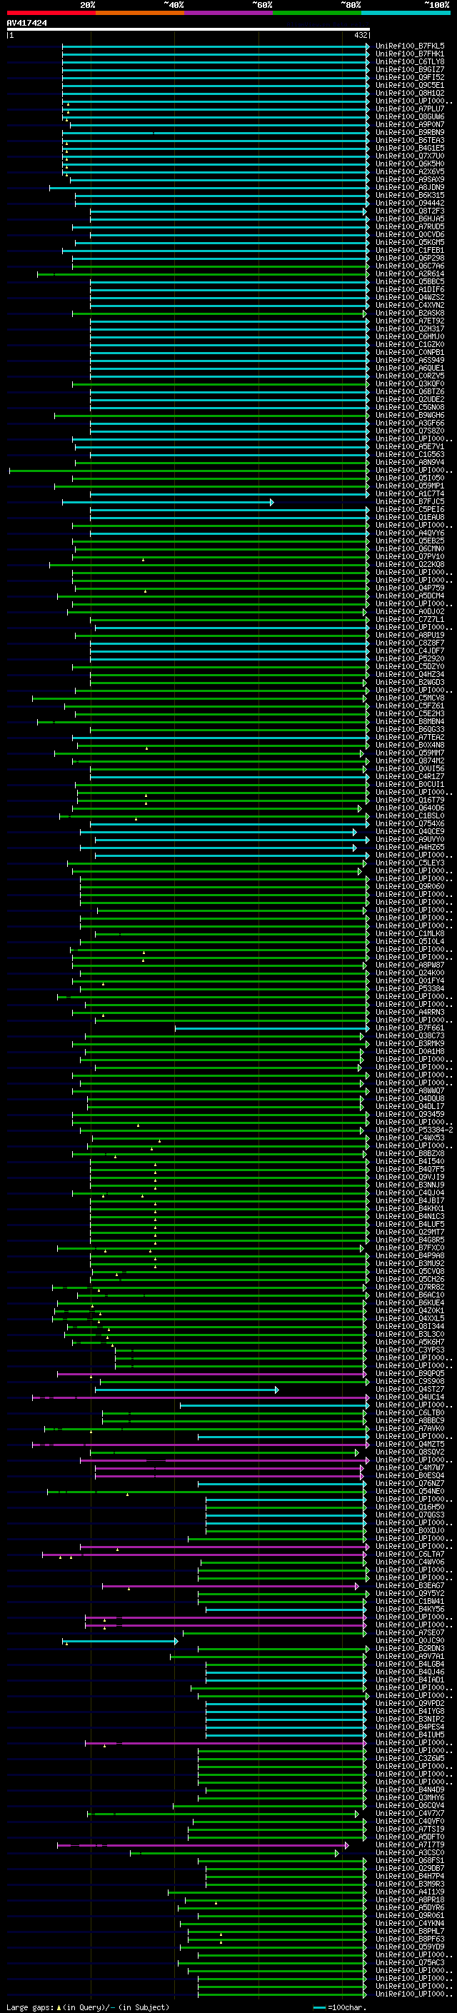Select the UniRef100_C1FEB1 label
Screen dimensions: 457x2013
[410, 250]
